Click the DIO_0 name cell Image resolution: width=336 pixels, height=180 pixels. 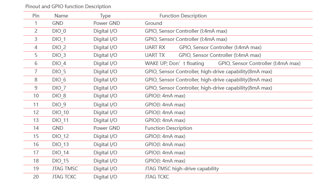pos(59,31)
